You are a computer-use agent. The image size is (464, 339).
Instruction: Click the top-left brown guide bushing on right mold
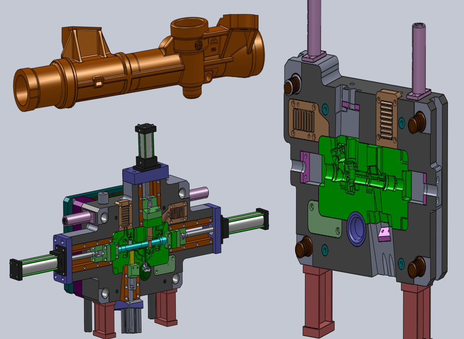click(292, 86)
